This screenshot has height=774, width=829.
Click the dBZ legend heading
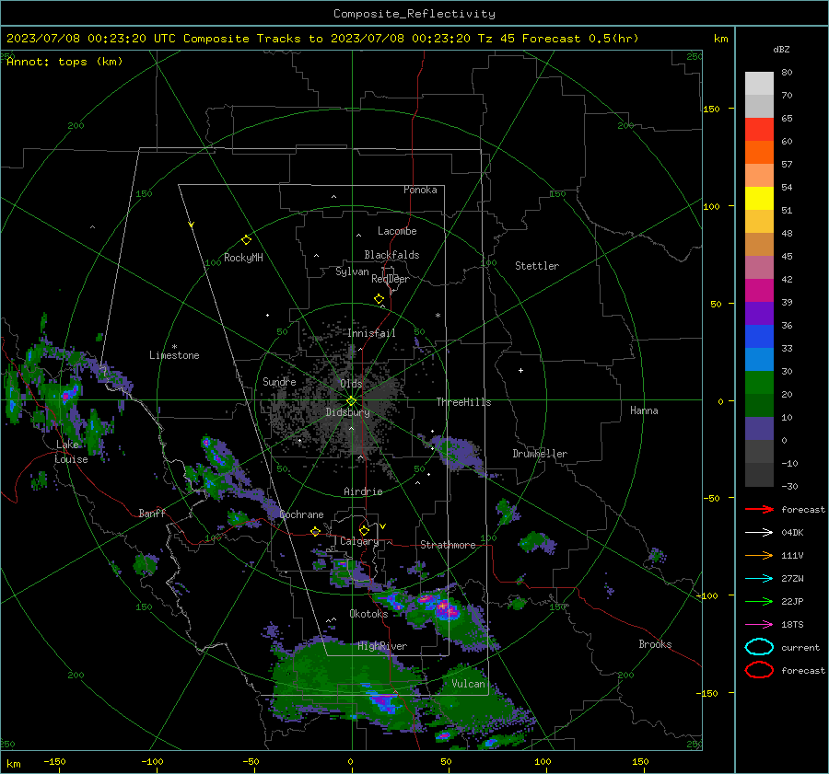pos(781,49)
